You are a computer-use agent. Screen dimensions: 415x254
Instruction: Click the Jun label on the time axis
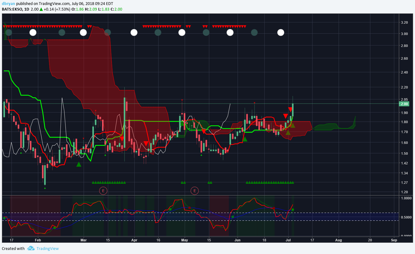(237, 240)
